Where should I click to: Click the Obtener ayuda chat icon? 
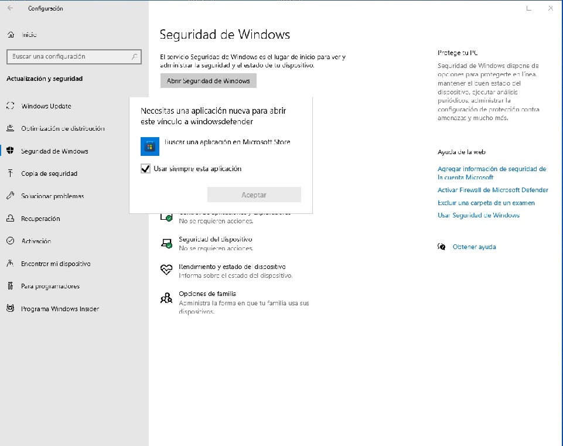(442, 247)
